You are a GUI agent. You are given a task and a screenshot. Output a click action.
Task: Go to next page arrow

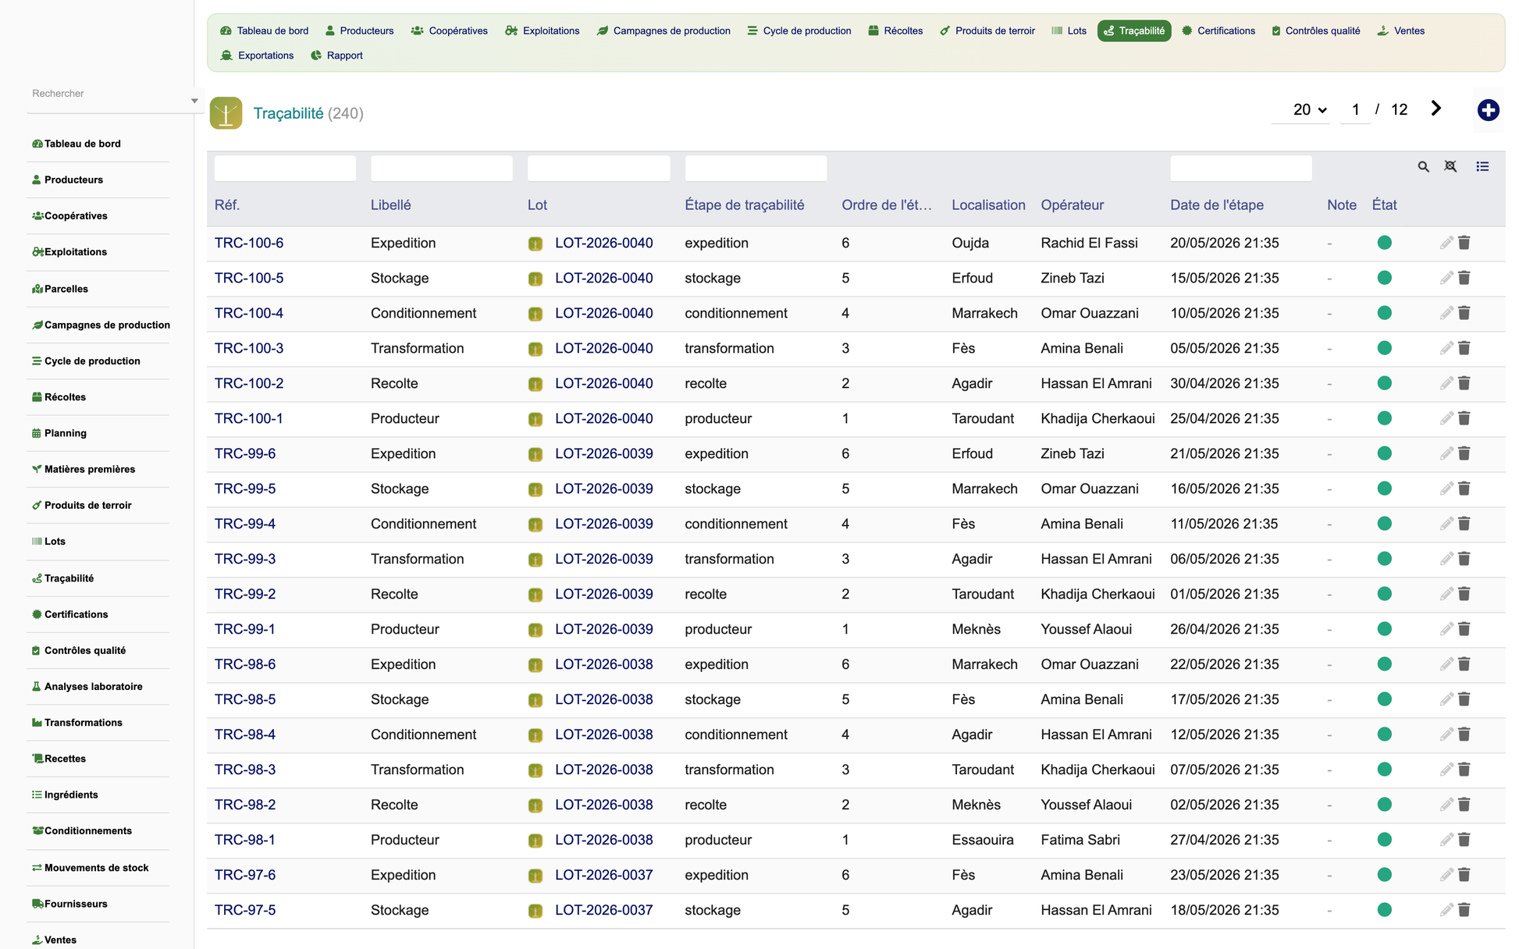click(x=1435, y=109)
